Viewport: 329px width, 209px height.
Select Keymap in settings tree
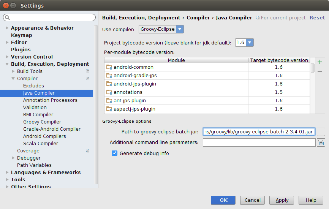(22, 35)
